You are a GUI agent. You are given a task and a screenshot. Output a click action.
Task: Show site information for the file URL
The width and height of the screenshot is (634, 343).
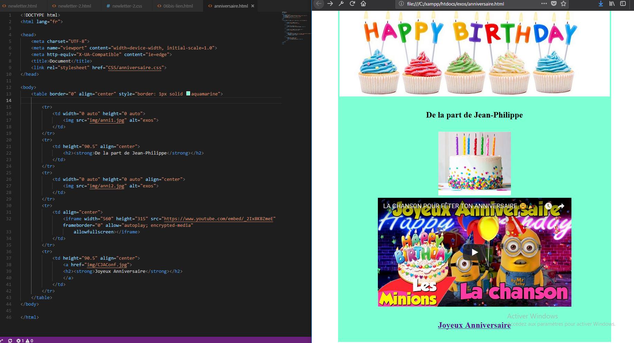coord(401,4)
